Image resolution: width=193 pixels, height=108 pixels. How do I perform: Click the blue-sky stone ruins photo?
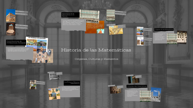pyautogui.click(x=156, y=95)
